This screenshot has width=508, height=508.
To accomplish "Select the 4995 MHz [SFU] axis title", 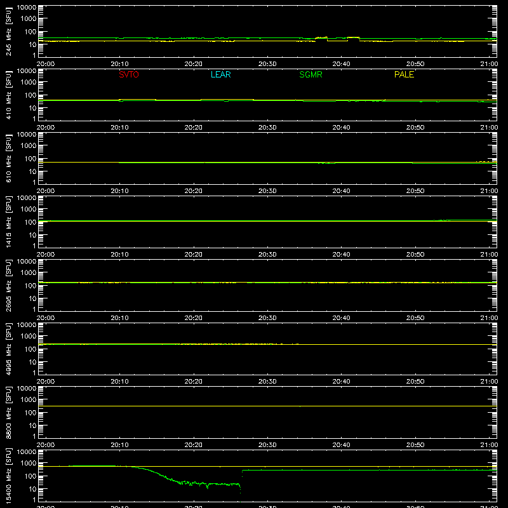I will coord(8,349).
